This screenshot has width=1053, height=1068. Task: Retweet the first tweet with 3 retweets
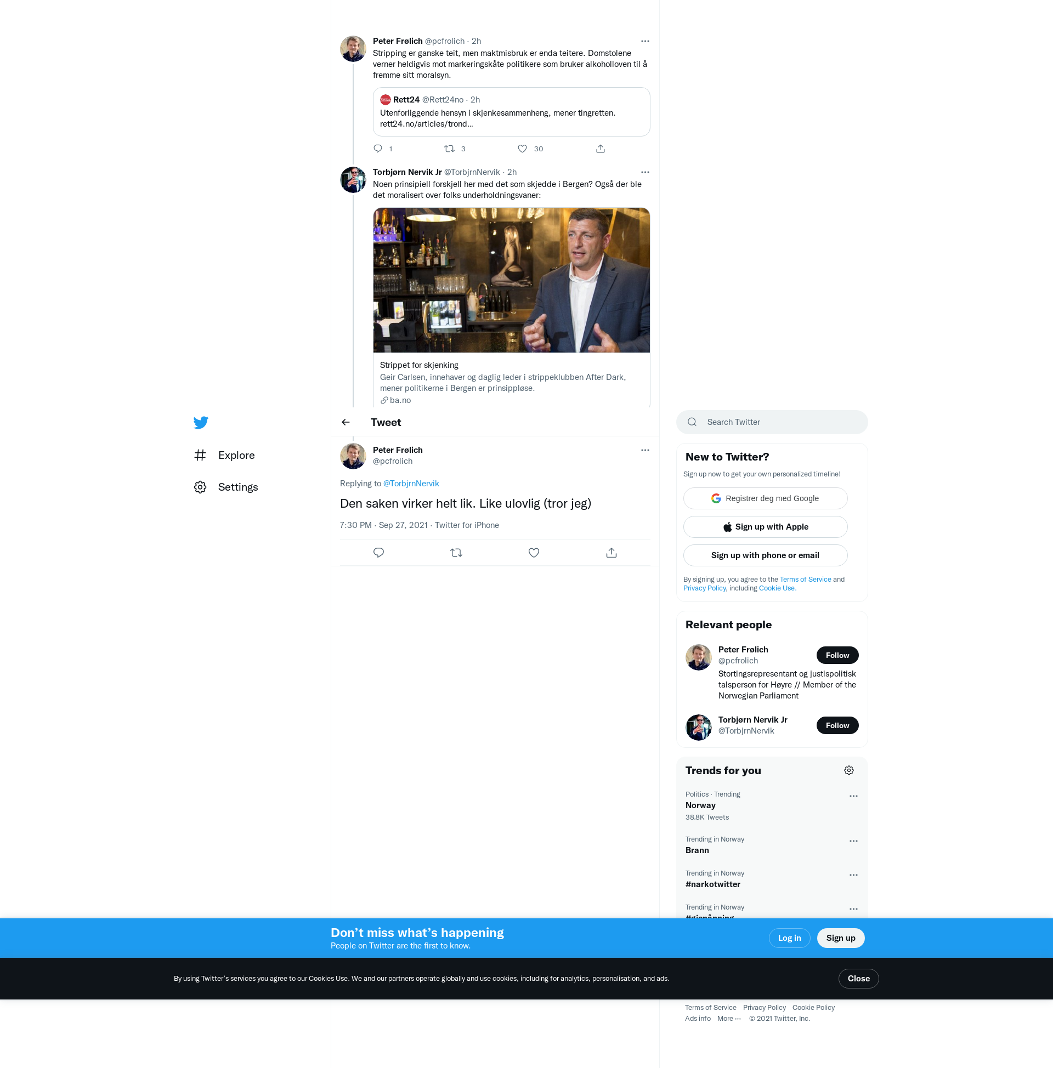(450, 149)
